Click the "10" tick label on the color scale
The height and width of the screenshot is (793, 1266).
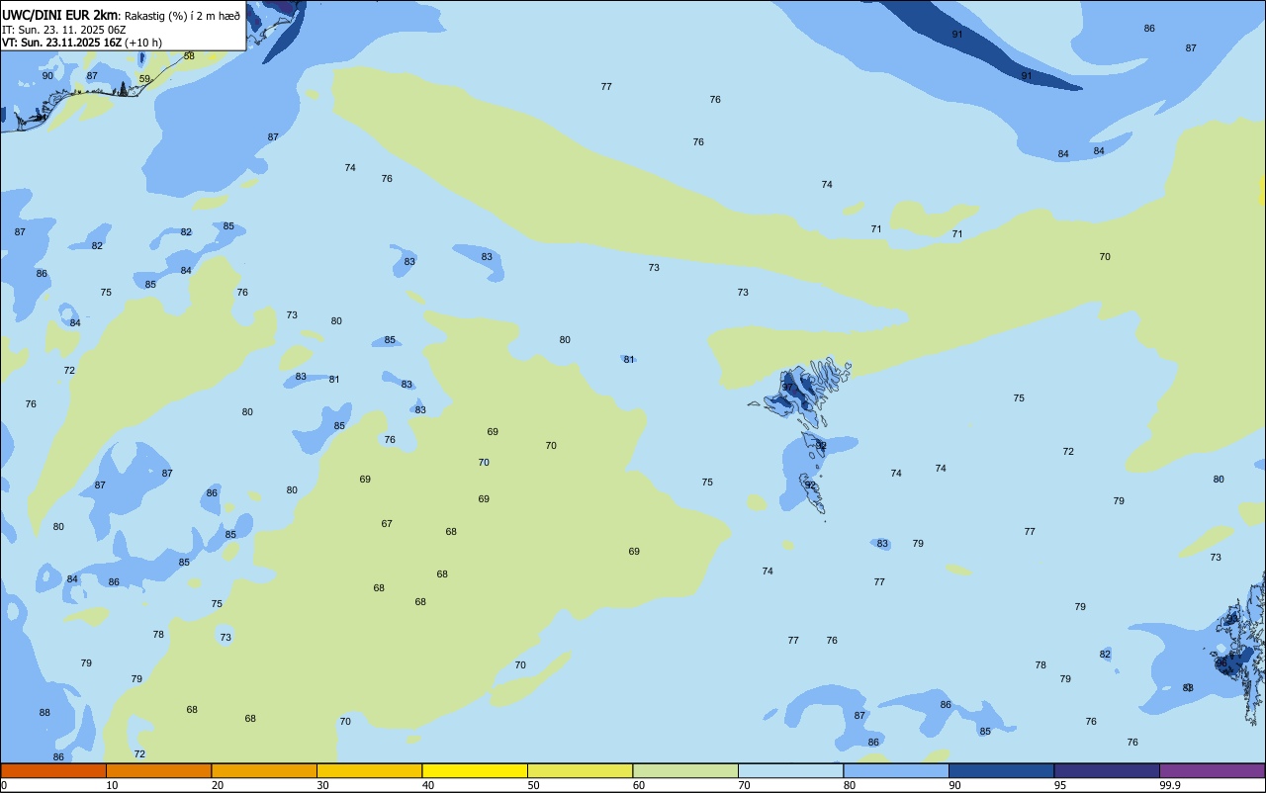click(113, 786)
